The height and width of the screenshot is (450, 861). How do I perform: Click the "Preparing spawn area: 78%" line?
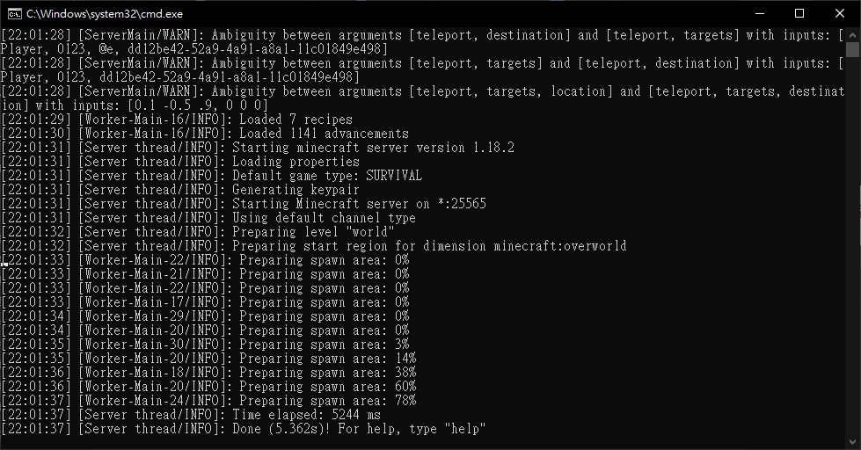pyautogui.click(x=208, y=401)
